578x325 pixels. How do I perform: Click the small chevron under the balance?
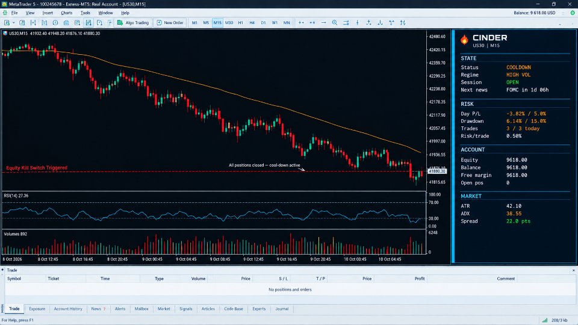pyautogui.click(x=560, y=24)
